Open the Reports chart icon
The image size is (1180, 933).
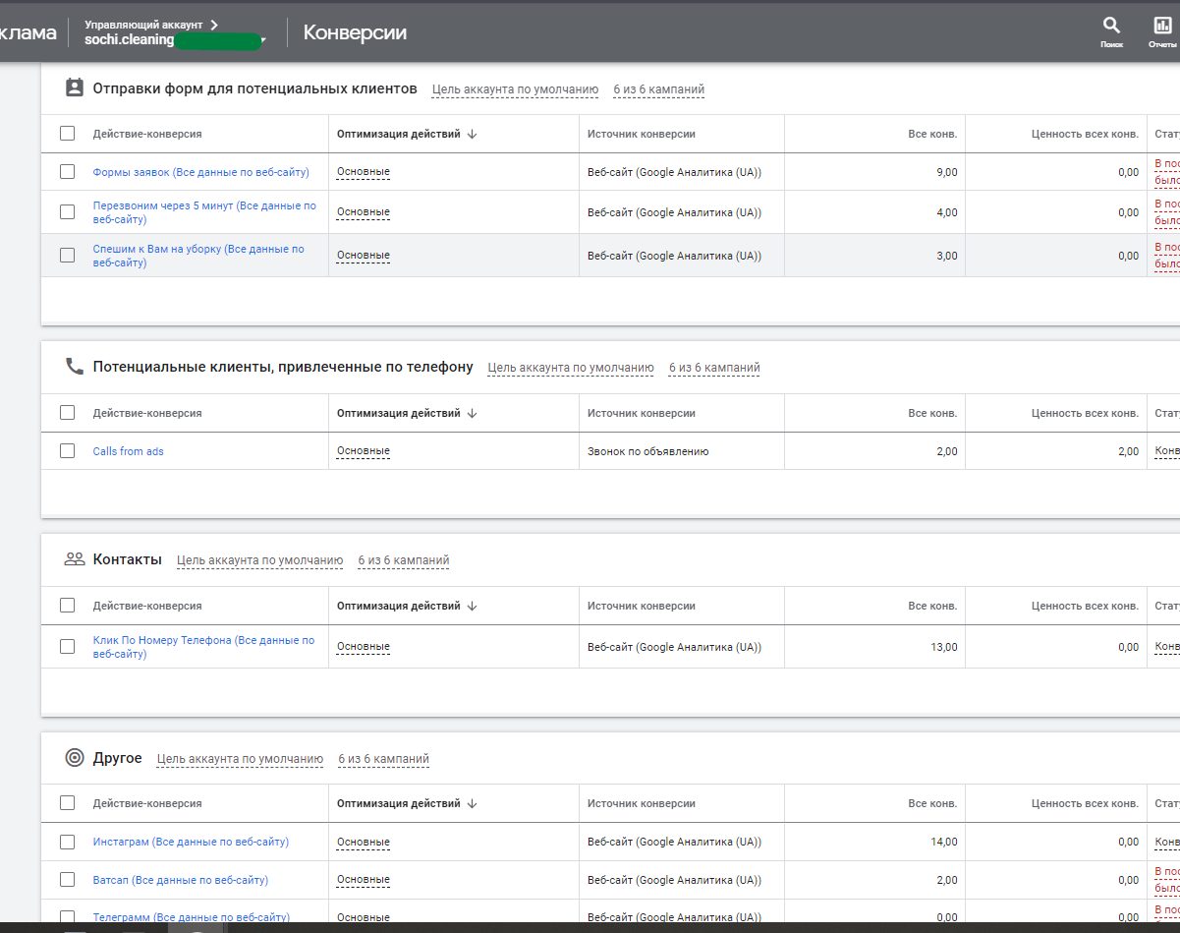(x=1162, y=26)
